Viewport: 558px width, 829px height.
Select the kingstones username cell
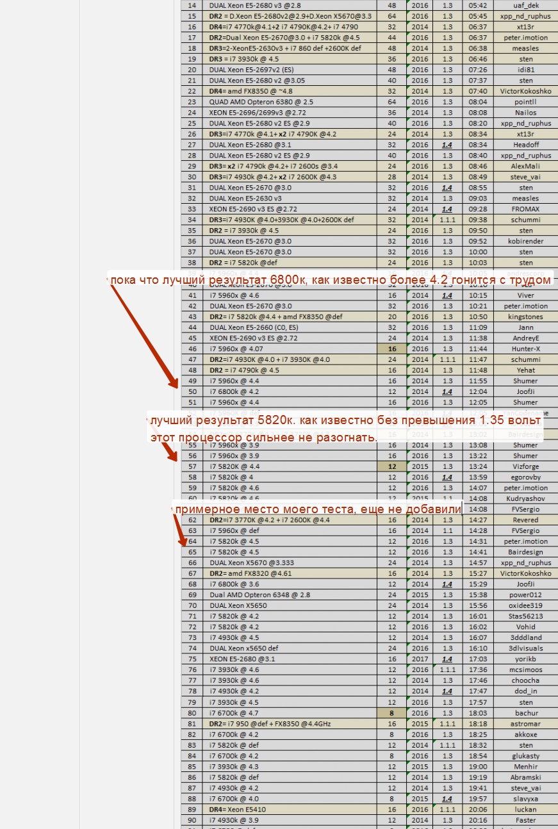525,316
